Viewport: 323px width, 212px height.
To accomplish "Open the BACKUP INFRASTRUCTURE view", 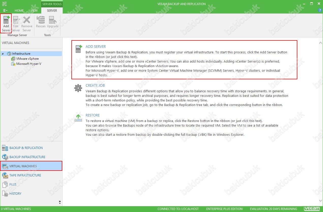I will pos(31,157).
